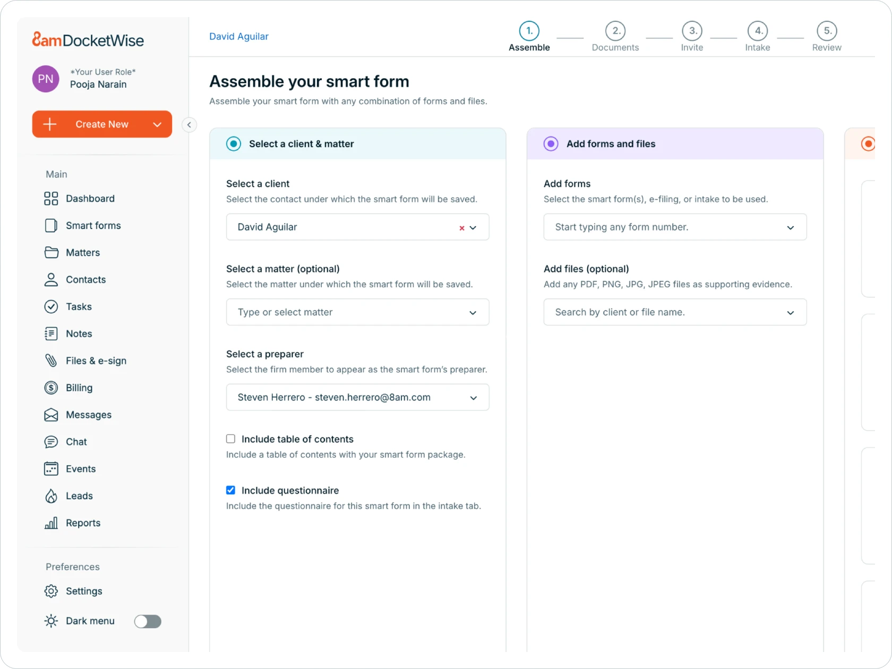Click the 'Include questionnaire' label text
Screen dimensions: 892x669
[x=290, y=491]
